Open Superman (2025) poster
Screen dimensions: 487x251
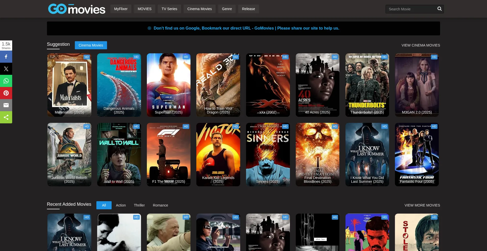169,85
